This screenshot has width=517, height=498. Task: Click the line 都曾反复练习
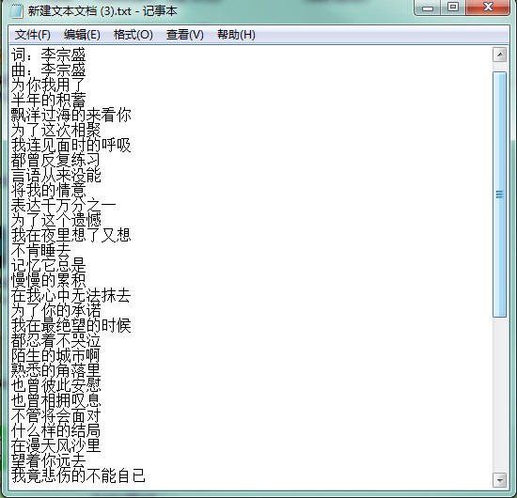[56, 160]
